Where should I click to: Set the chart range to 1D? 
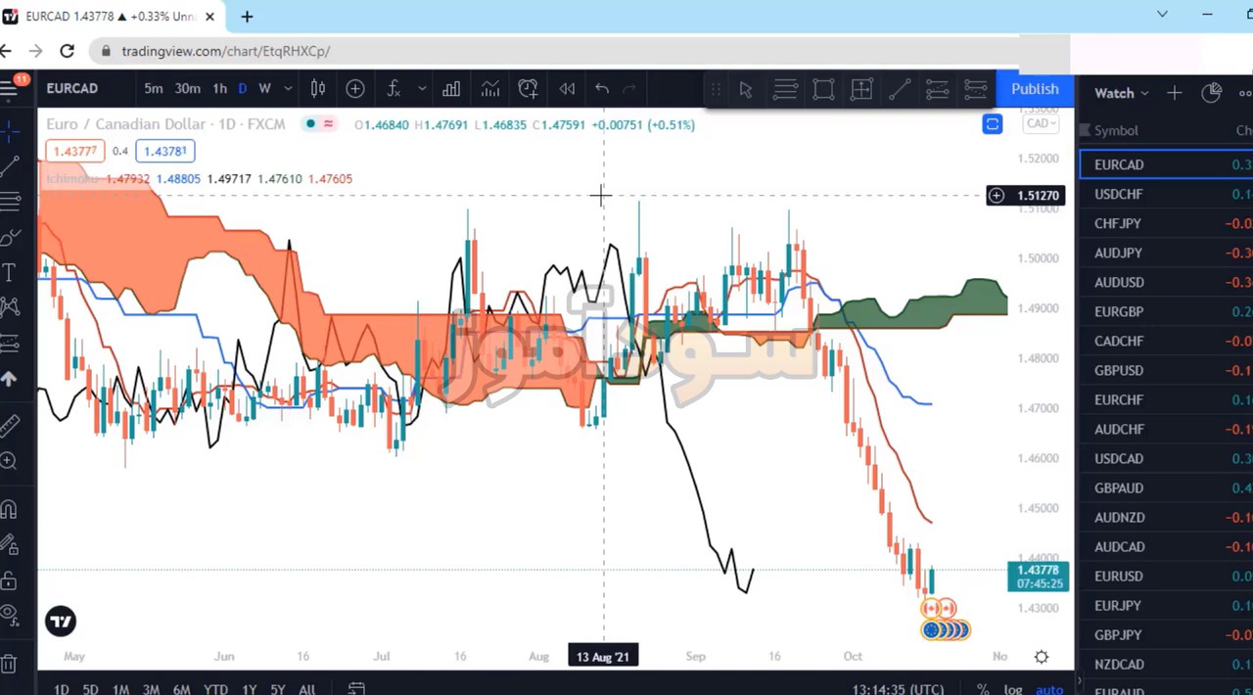pos(62,689)
